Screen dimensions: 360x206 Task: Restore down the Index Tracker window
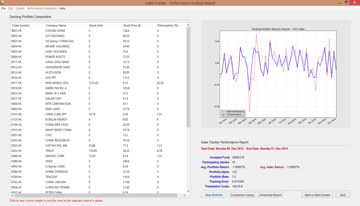click(346, 2)
